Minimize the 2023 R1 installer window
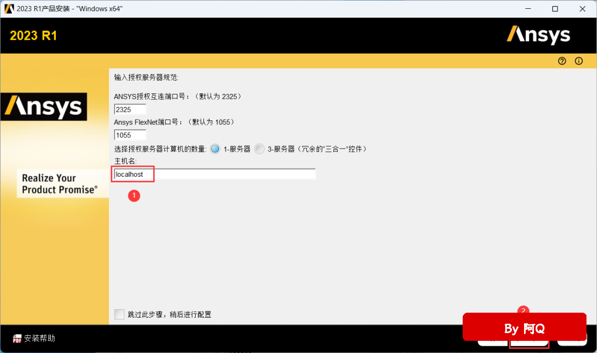 pyautogui.click(x=528, y=9)
